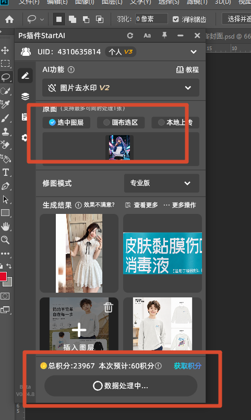Open the 修图模式 专业版 dropdown

coord(162,183)
